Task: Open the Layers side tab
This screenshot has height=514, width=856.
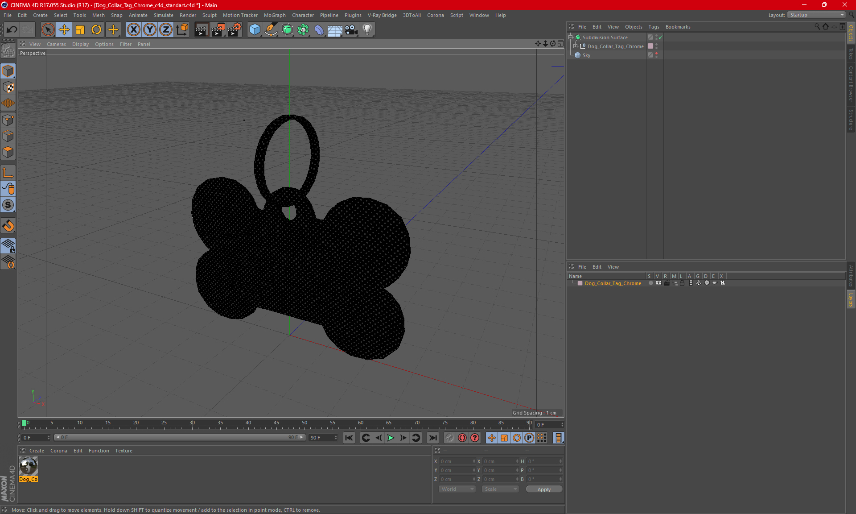Action: coord(851,299)
